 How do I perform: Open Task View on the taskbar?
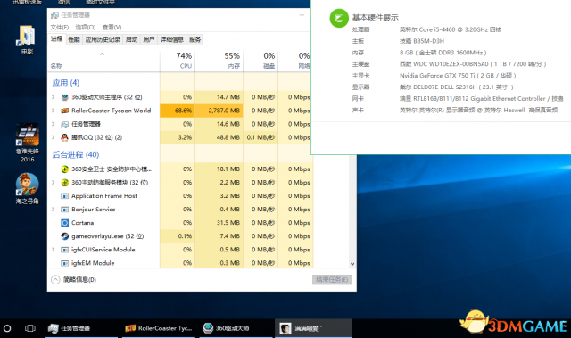pos(30,328)
